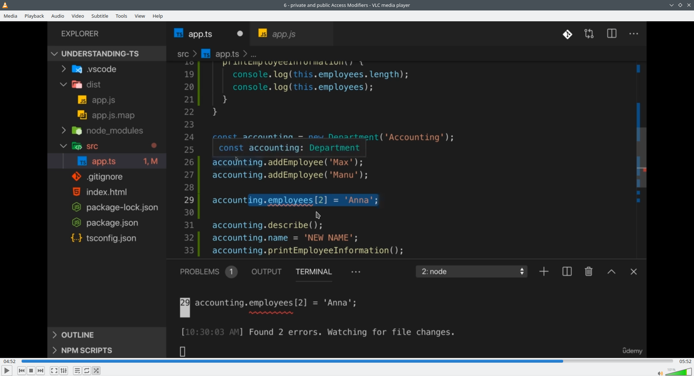This screenshot has width=694, height=376.
Task: Toggle loop playback mode
Action: [x=87, y=371]
